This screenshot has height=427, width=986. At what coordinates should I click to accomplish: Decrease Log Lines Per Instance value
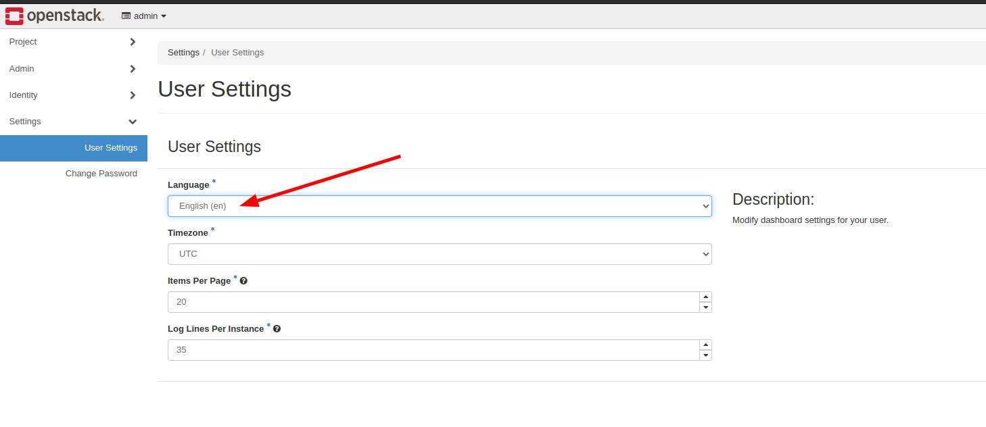(x=706, y=355)
